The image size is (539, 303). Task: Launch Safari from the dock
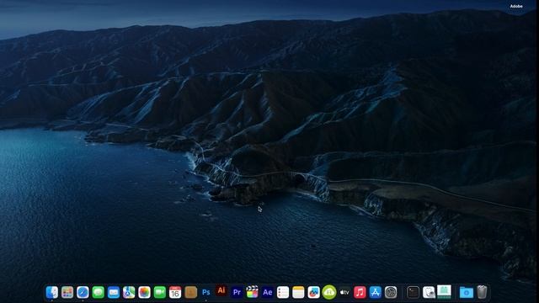click(x=83, y=292)
